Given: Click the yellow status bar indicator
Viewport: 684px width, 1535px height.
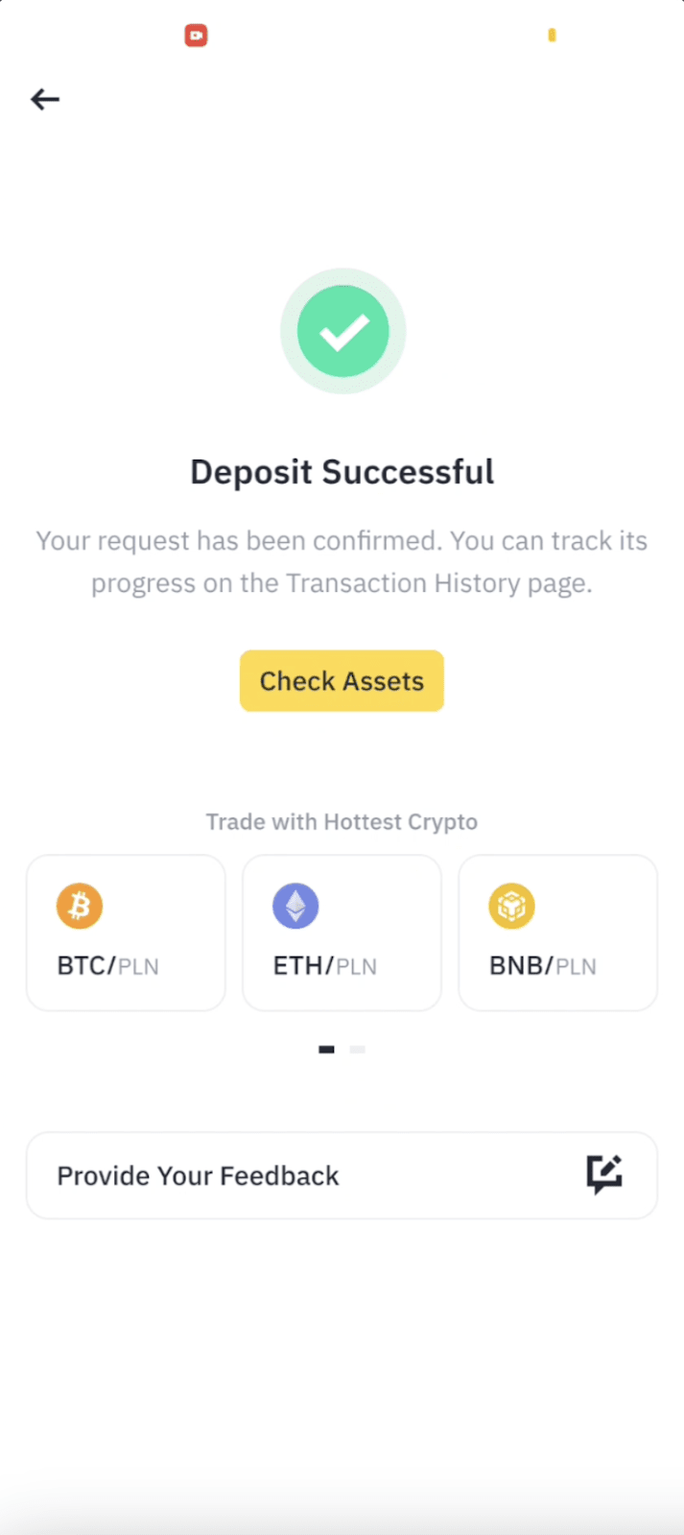Looking at the screenshot, I should 552,35.
